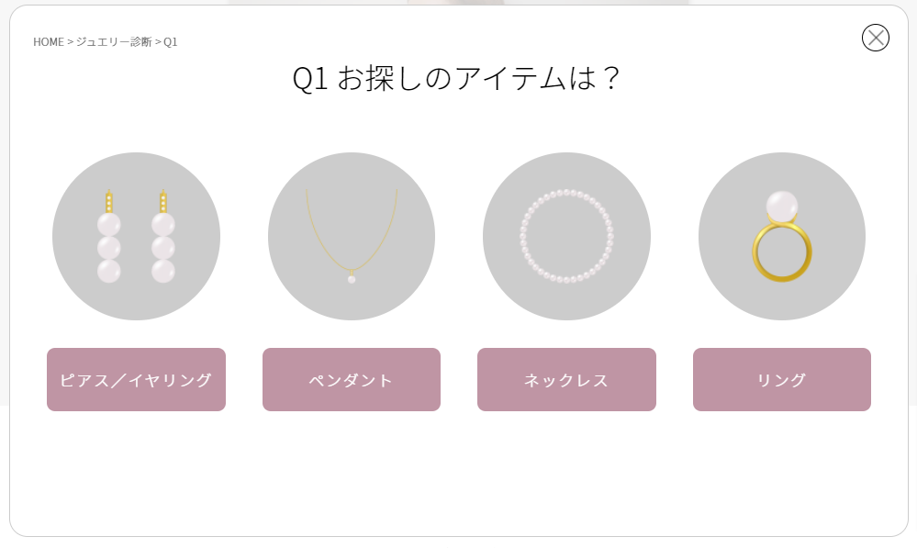The image size is (917, 548).
Task: Click the Q1 question heading text
Action: coord(458,79)
